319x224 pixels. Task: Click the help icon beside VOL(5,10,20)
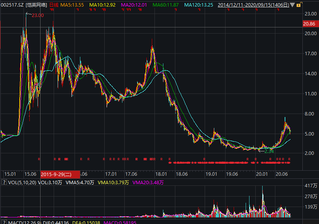[4, 183]
